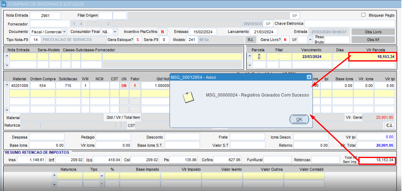Click the Cofins field 627.06
The width and height of the screenshot is (403, 191).
227,160
